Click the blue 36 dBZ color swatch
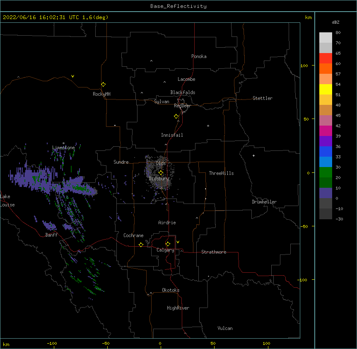 (x=326, y=151)
